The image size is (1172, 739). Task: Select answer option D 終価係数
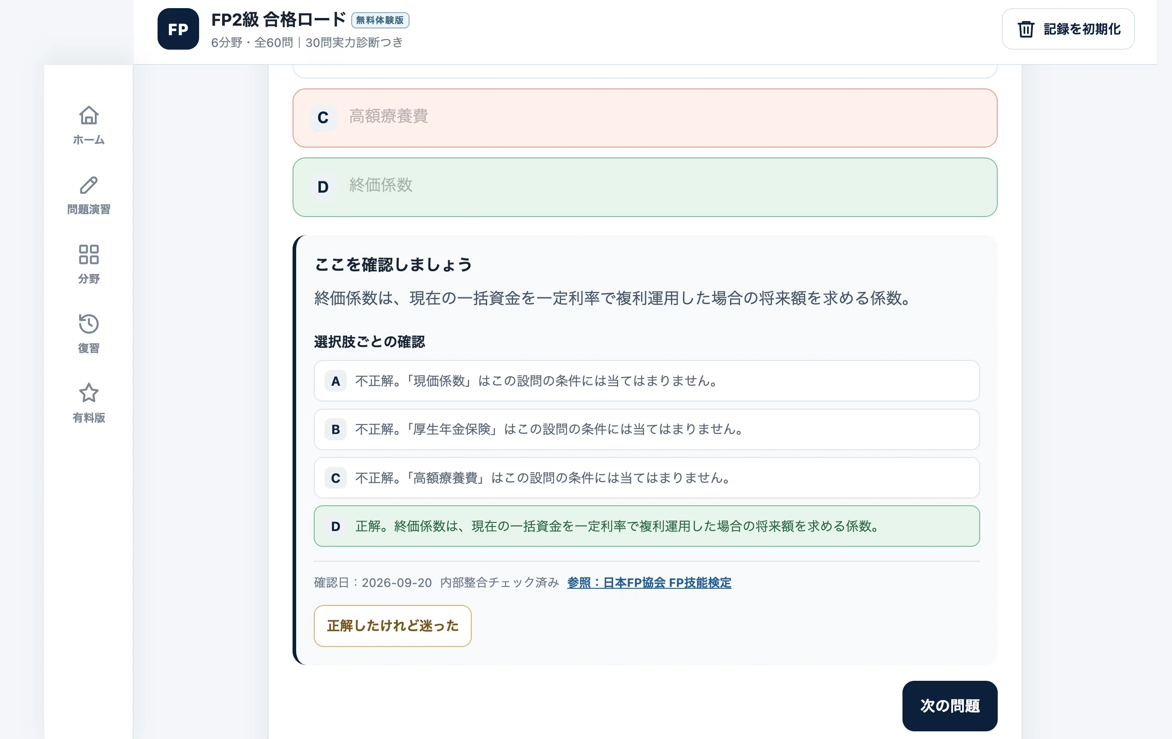(645, 187)
